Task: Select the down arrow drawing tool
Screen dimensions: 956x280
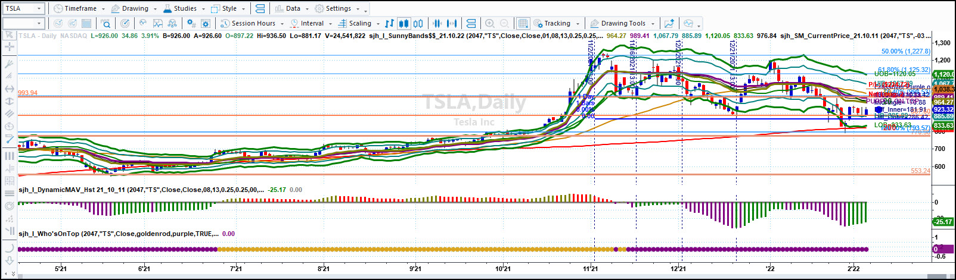Action: click(x=10, y=260)
